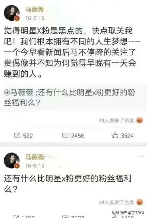Image resolution: width=147 pixels, height=218 pixels.
Task: Follow the @马薇薇 mention in the quoted repost
Action: tap(19, 93)
